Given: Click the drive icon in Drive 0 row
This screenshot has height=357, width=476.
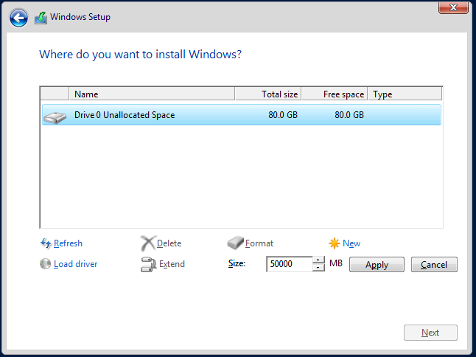Looking at the screenshot, I should point(55,117).
